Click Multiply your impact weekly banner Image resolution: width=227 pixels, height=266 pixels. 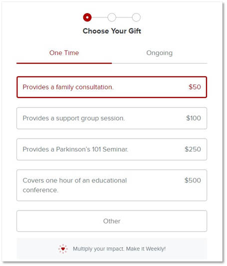click(112, 248)
